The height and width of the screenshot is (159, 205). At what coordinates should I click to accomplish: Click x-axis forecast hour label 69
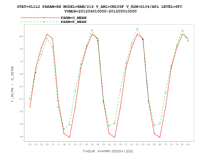point(160,144)
